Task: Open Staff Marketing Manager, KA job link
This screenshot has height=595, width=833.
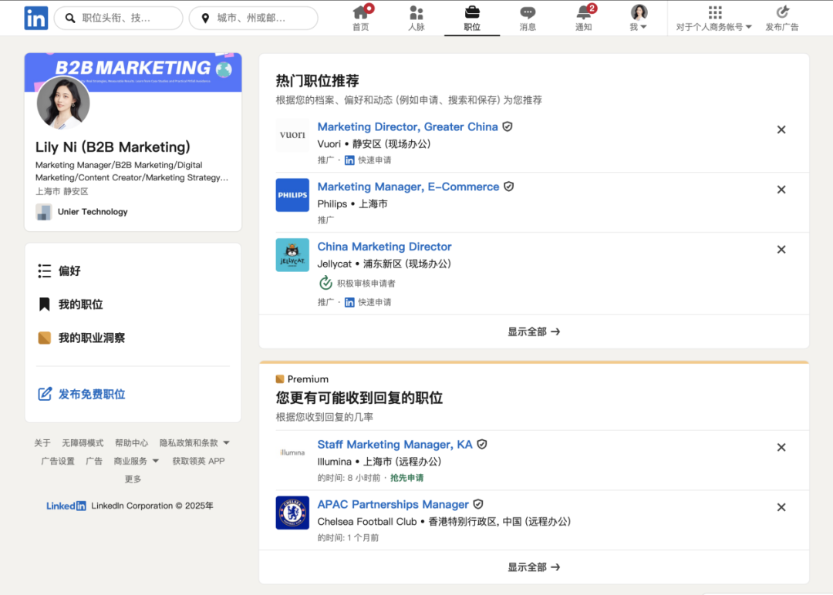Action: click(x=394, y=445)
